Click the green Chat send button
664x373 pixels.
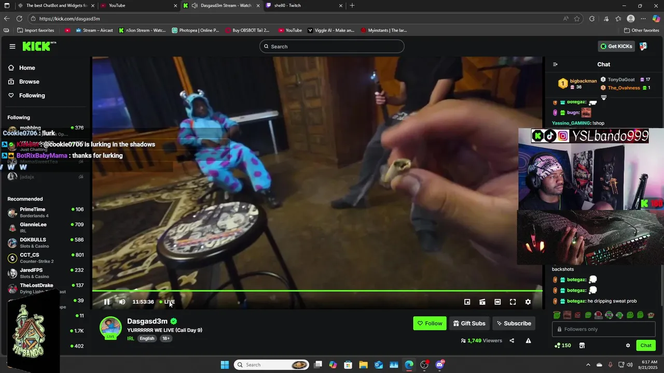[646, 346]
